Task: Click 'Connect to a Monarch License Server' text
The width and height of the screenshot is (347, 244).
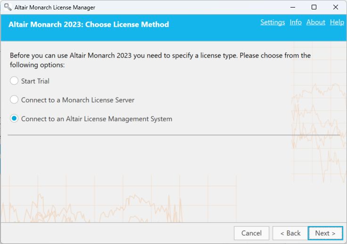Action: [x=78, y=100]
